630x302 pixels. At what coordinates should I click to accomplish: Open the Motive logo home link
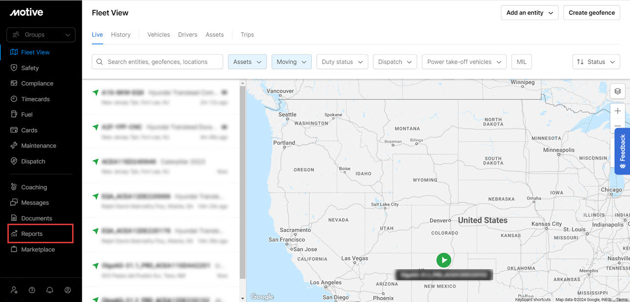click(26, 12)
